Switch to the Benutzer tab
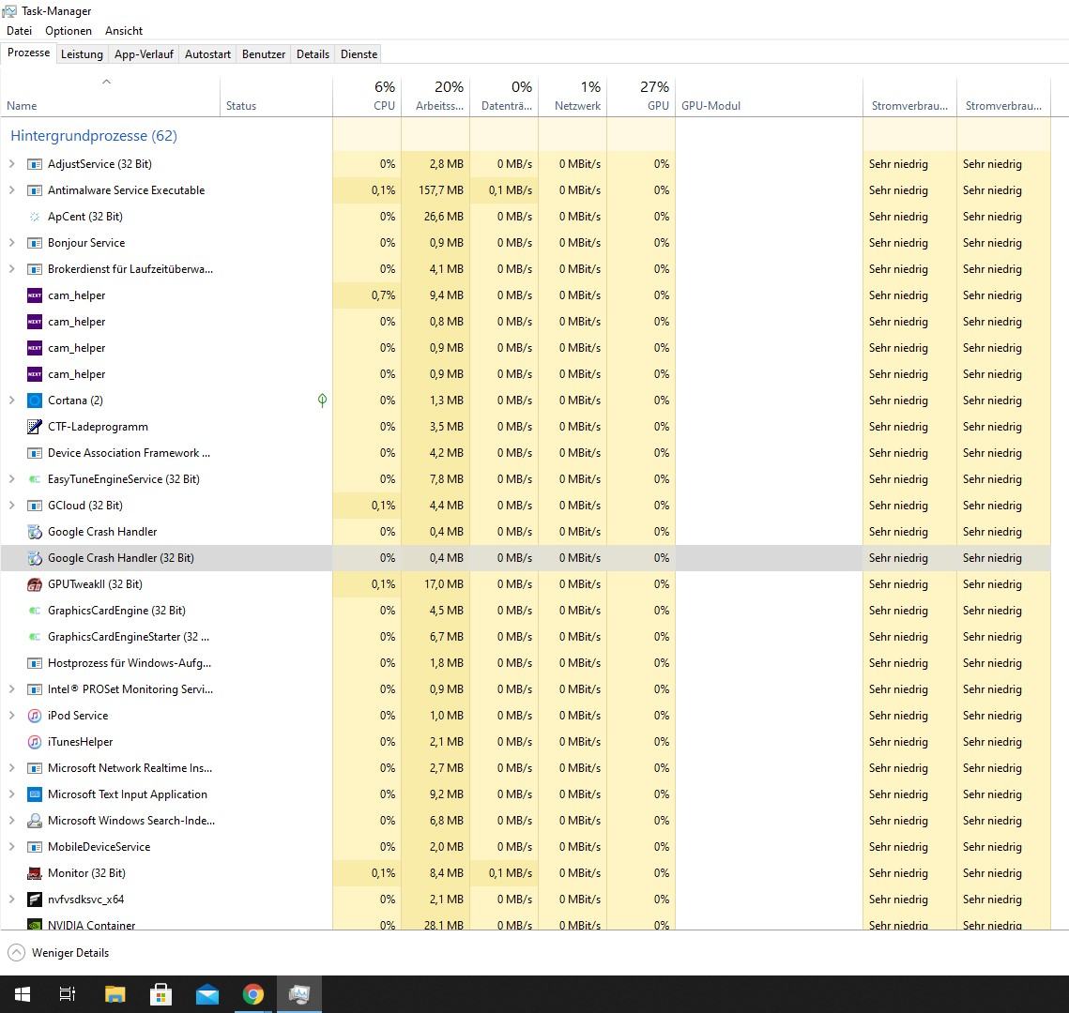 [264, 53]
